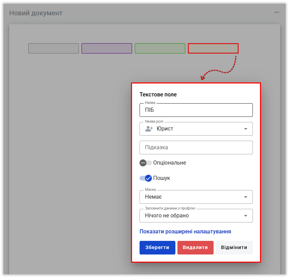Click the Новий документ title

(x=36, y=13)
